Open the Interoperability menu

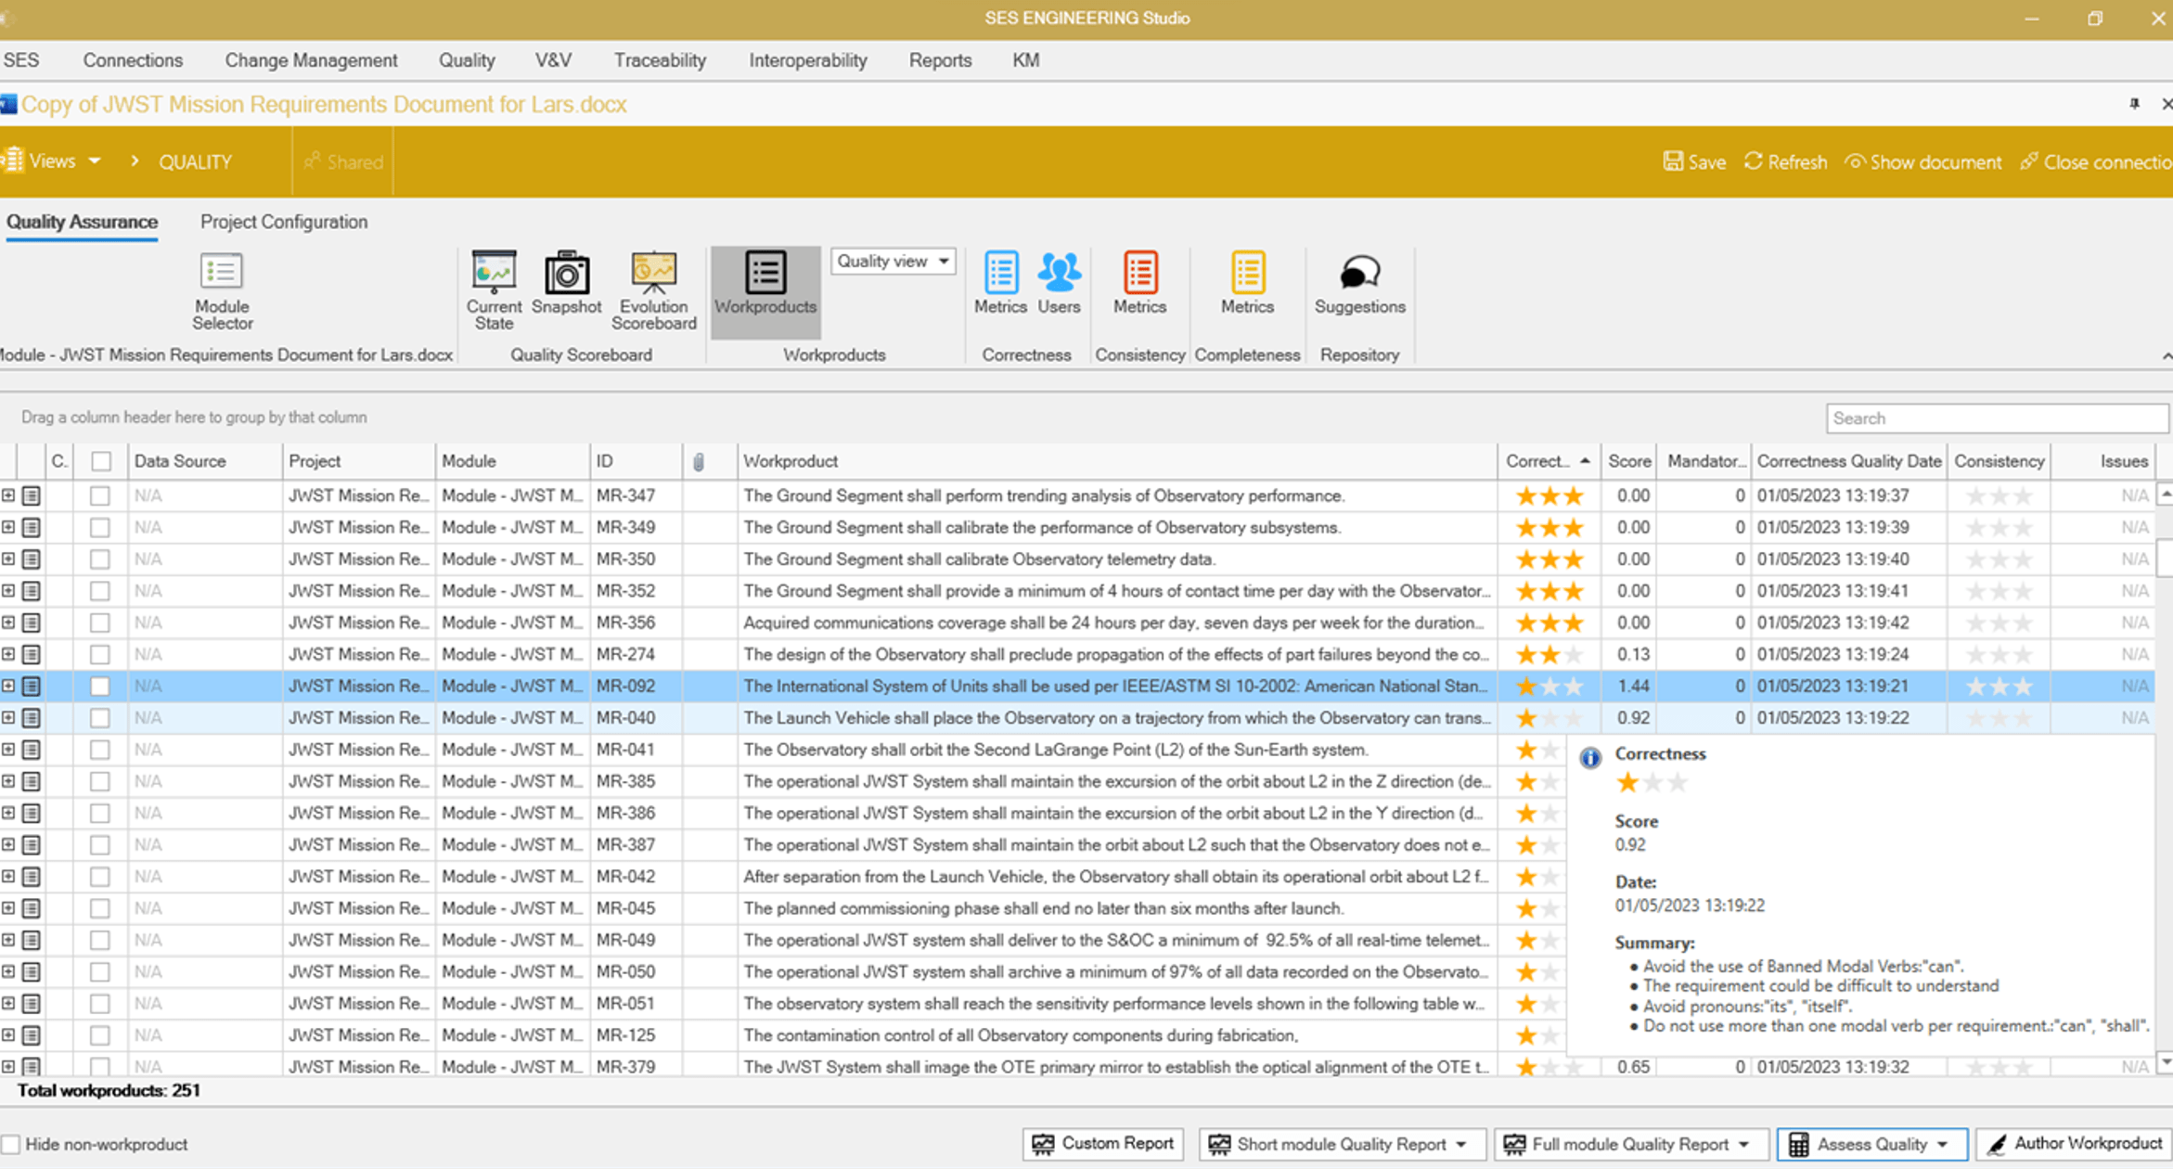(x=808, y=60)
